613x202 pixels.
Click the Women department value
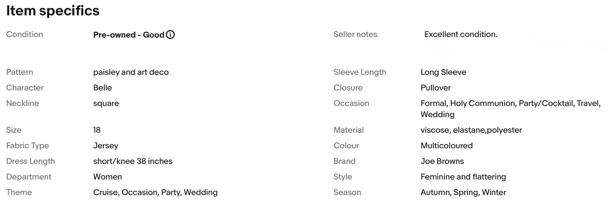107,177
